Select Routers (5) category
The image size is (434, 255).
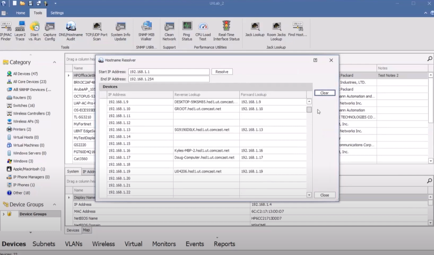coord(22,97)
